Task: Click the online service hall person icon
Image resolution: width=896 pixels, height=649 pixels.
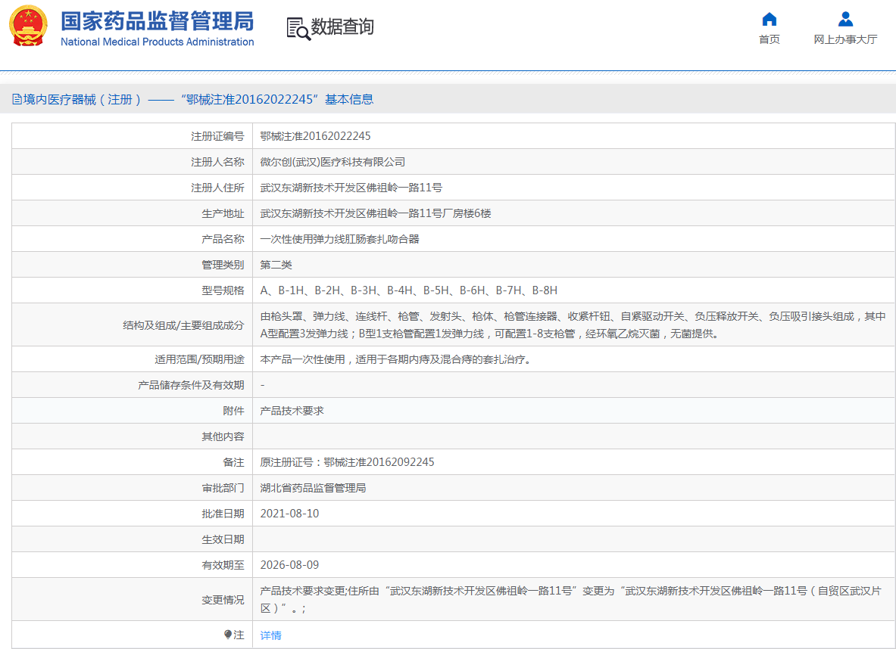Action: click(845, 19)
